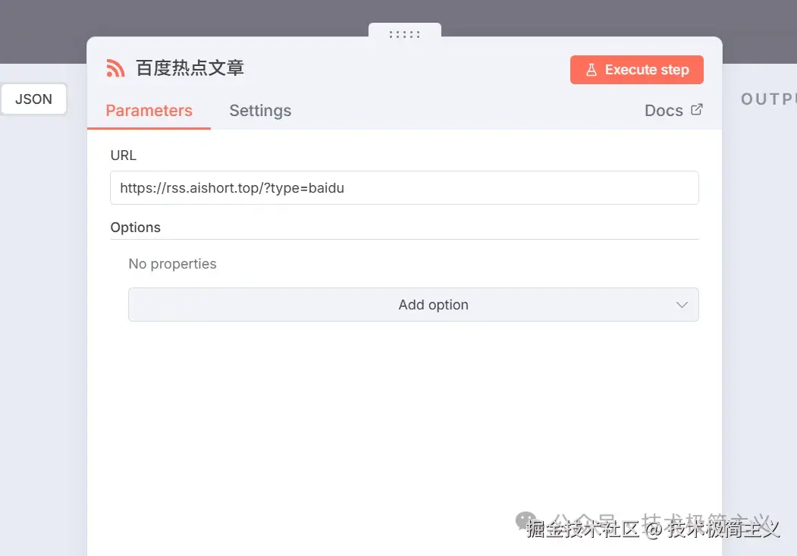Focus the URL input field
797x556 pixels.
tap(404, 188)
